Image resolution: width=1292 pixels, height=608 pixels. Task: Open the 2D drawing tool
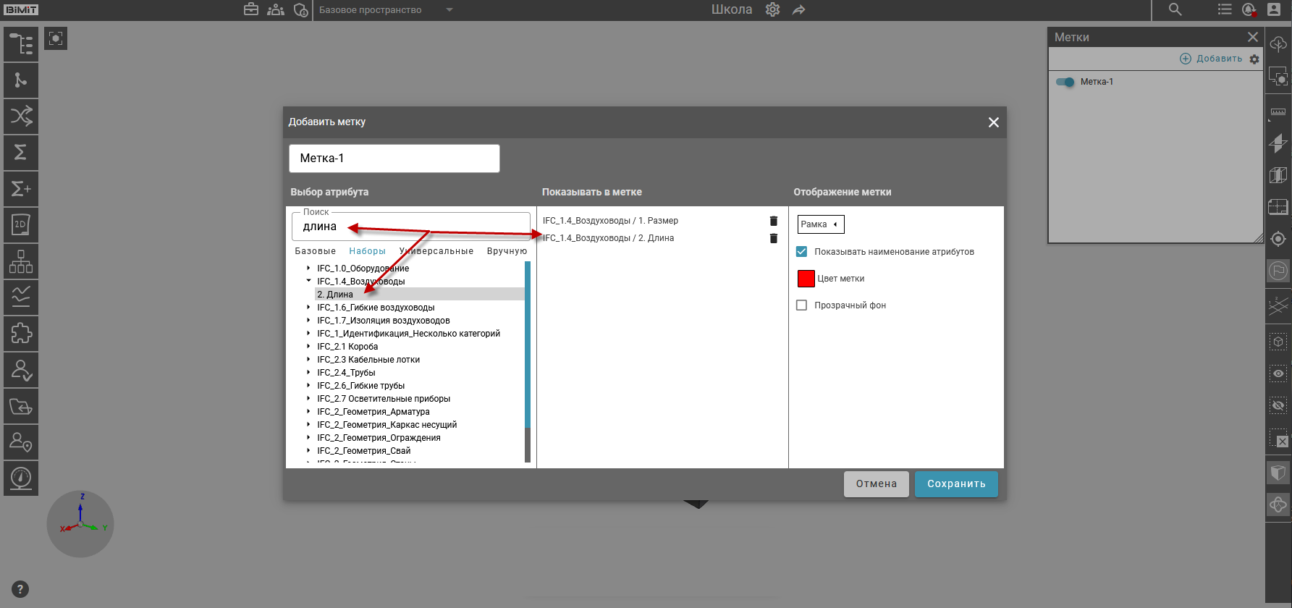[x=21, y=225]
